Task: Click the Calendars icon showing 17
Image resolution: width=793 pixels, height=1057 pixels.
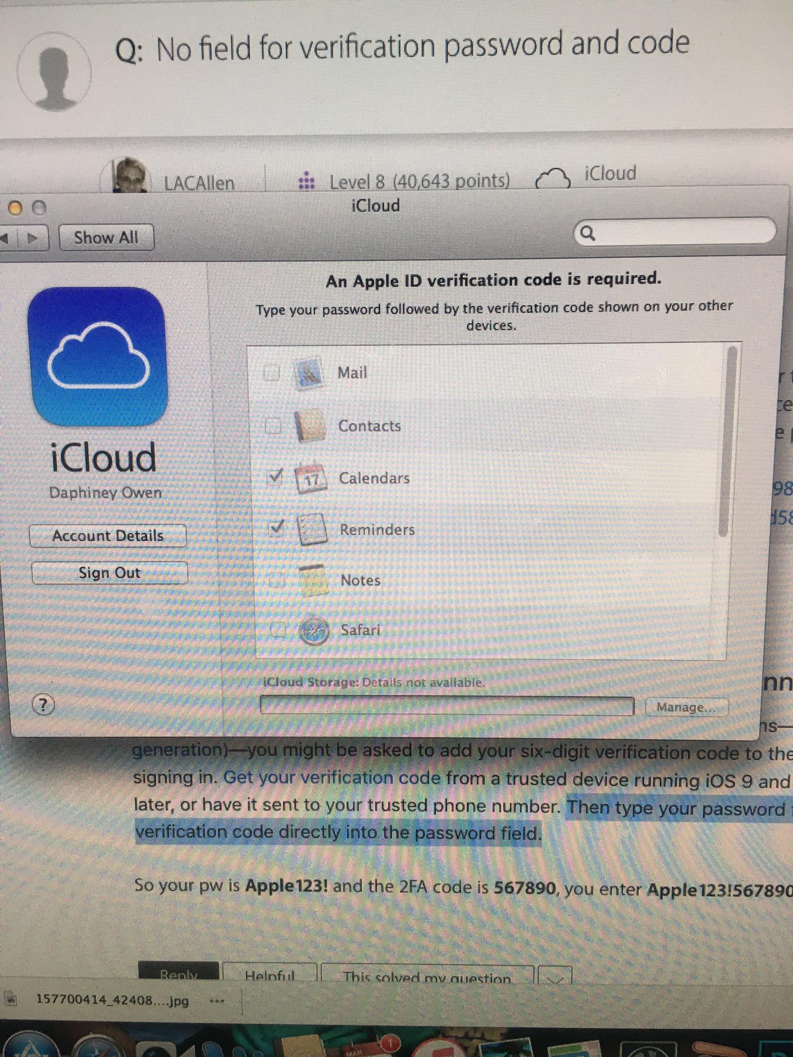Action: point(311,478)
